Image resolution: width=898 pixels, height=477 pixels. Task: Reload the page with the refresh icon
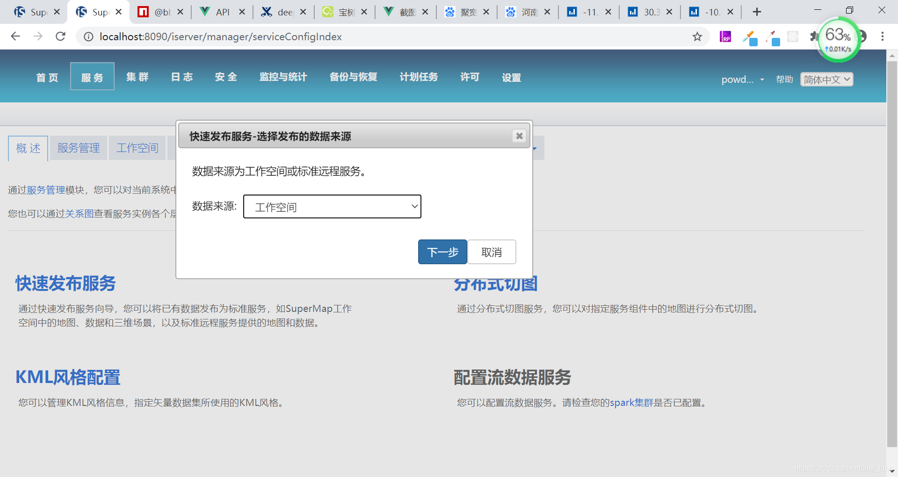tap(60, 36)
